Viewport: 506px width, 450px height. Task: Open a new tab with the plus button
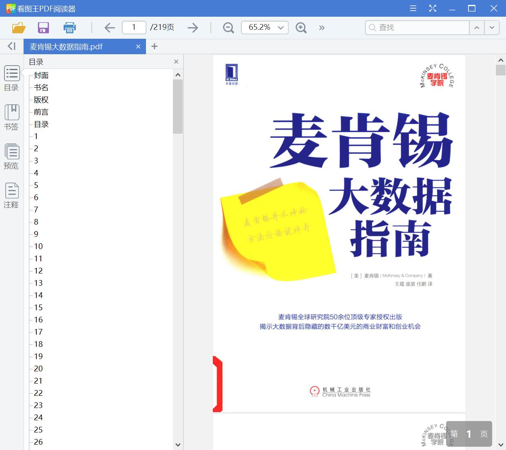click(154, 46)
